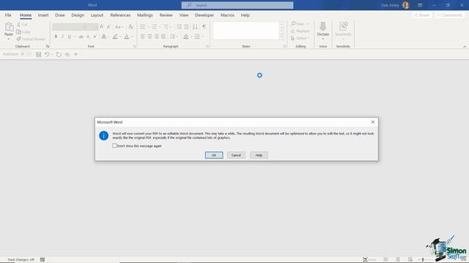The width and height of the screenshot is (469, 263).
Task: Click the Copy icon
Action: click(x=18, y=31)
